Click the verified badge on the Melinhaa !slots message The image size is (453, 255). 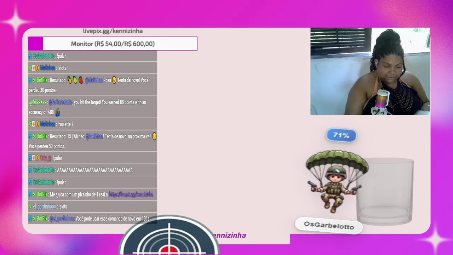coord(30,68)
